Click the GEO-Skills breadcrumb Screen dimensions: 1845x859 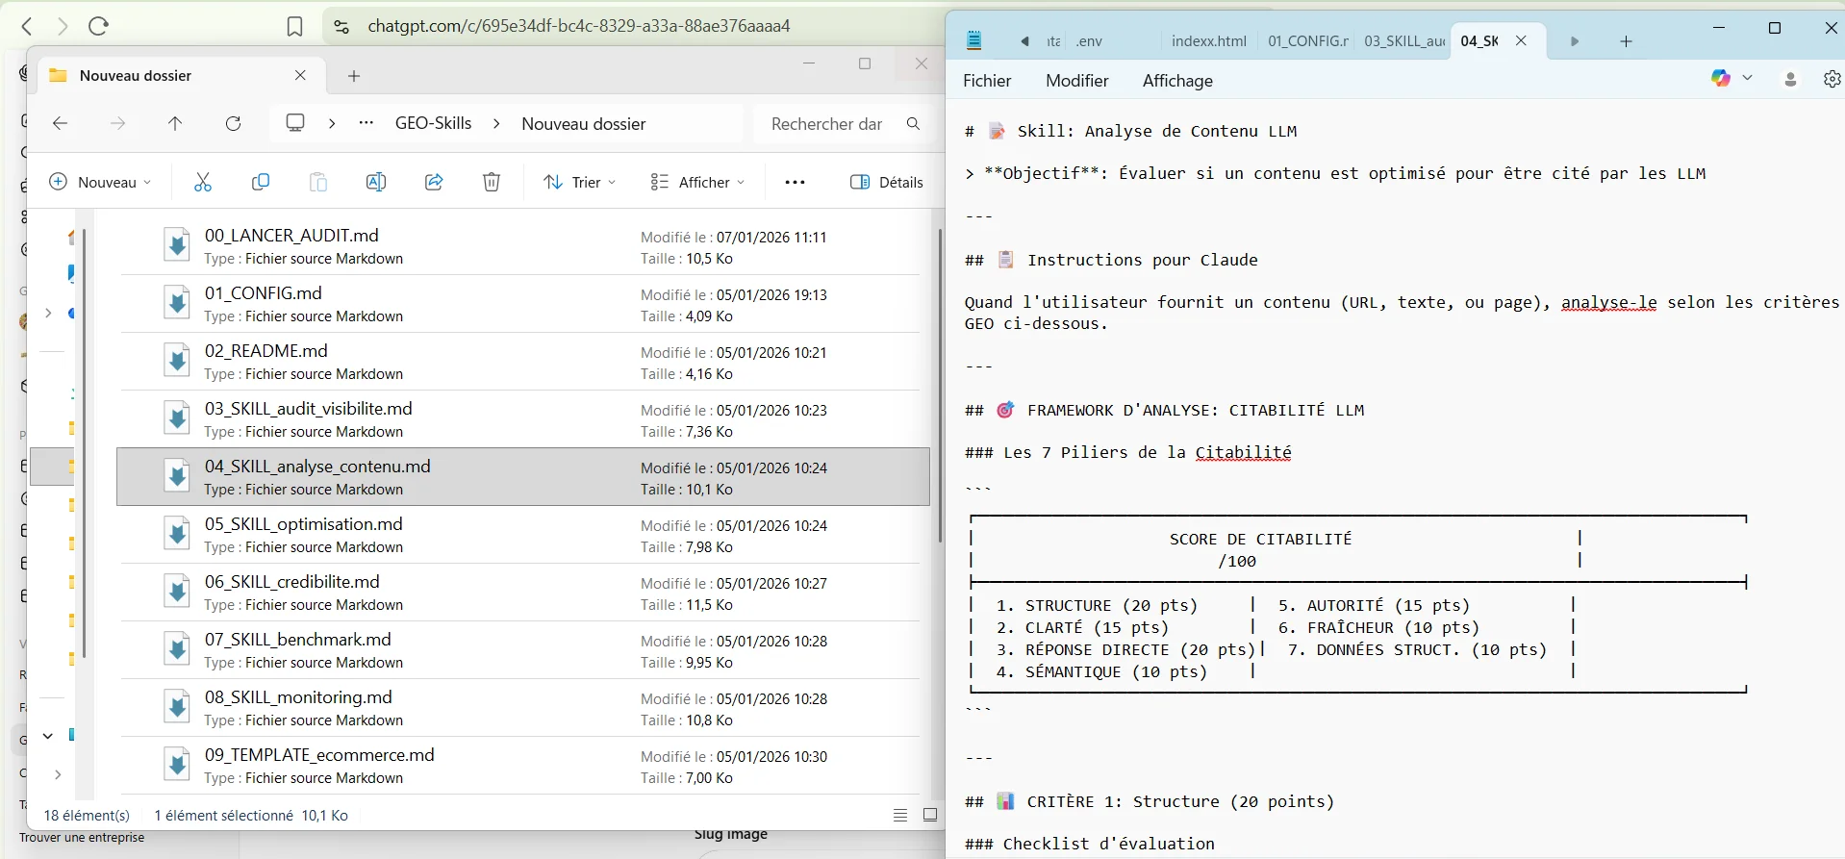pyautogui.click(x=434, y=123)
